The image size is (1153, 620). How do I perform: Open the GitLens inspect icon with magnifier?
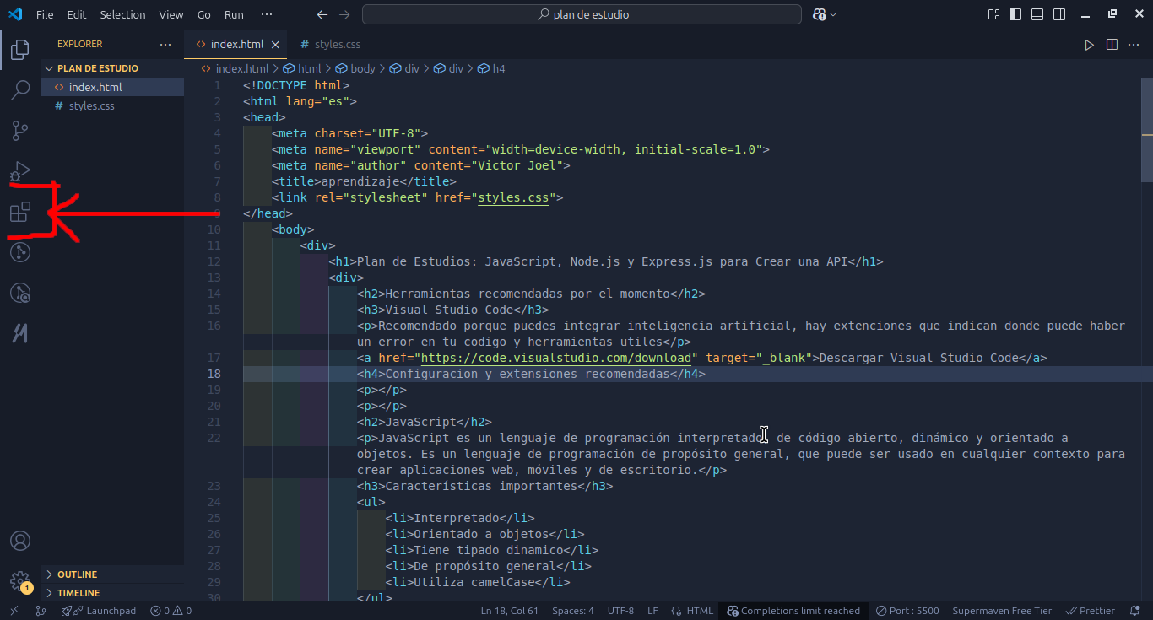pos(19,293)
